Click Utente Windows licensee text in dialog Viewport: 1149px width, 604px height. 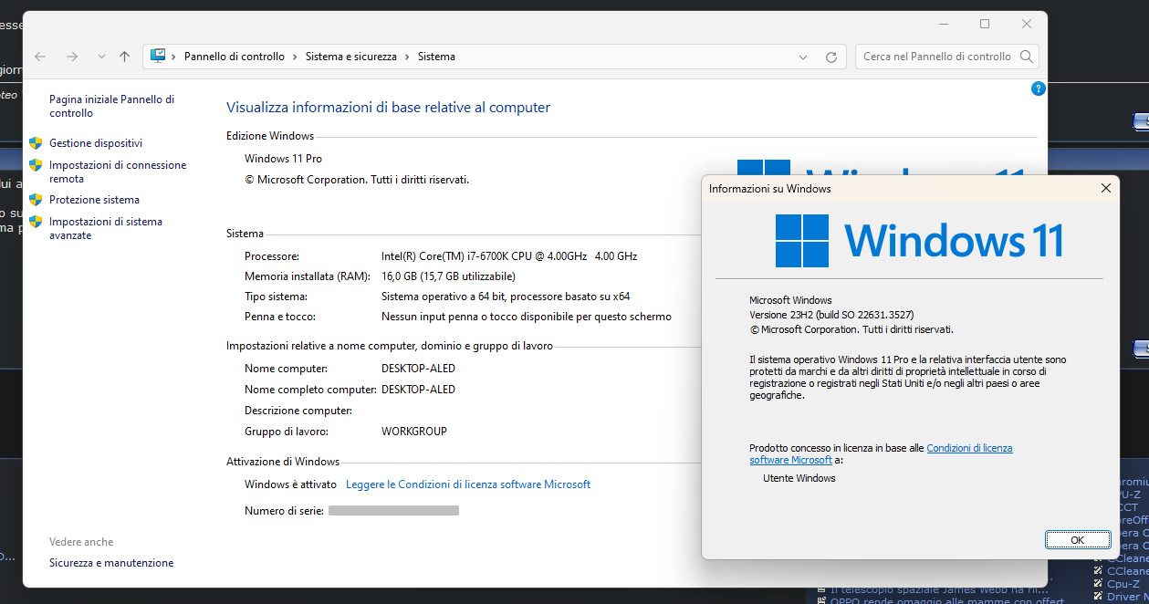(x=799, y=478)
